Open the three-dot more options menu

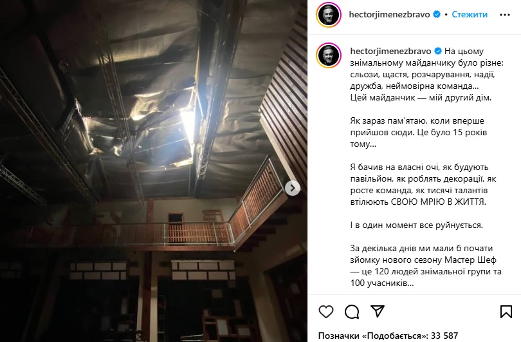pos(505,15)
